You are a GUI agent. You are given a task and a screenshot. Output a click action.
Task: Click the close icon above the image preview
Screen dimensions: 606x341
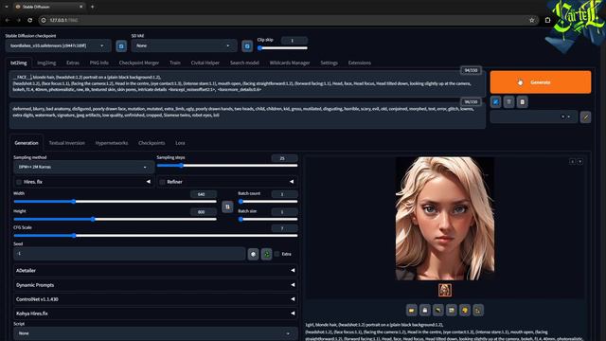[580, 162]
